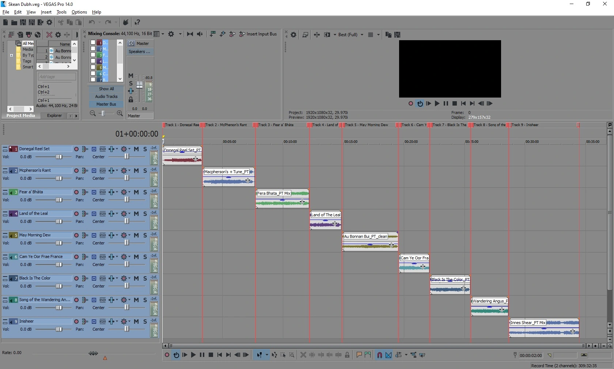Zoom out the Mixing Console with the minus magnifier

[93, 114]
